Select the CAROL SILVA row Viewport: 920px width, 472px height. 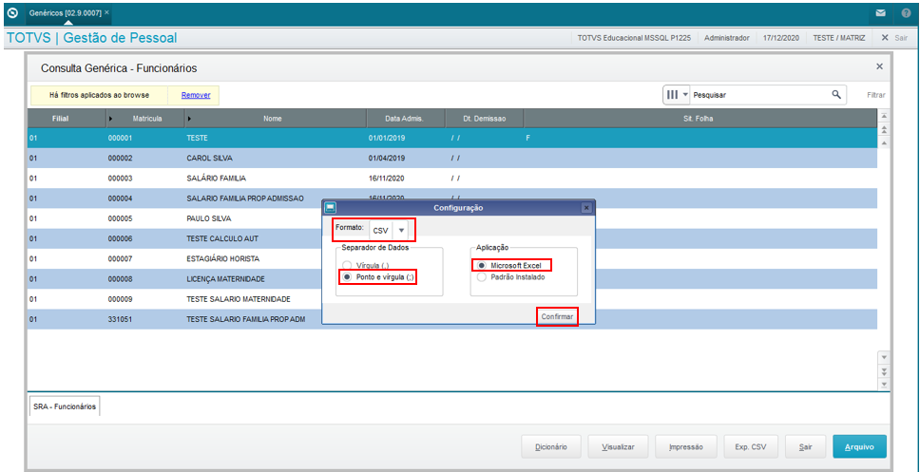point(452,159)
